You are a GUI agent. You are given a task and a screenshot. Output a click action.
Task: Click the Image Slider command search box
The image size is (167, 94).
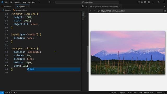point(87,2)
